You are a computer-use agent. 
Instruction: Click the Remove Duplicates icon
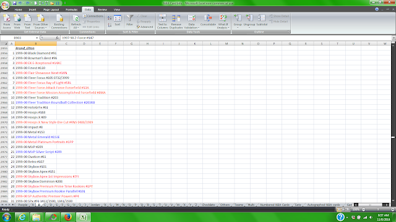pos(176,22)
